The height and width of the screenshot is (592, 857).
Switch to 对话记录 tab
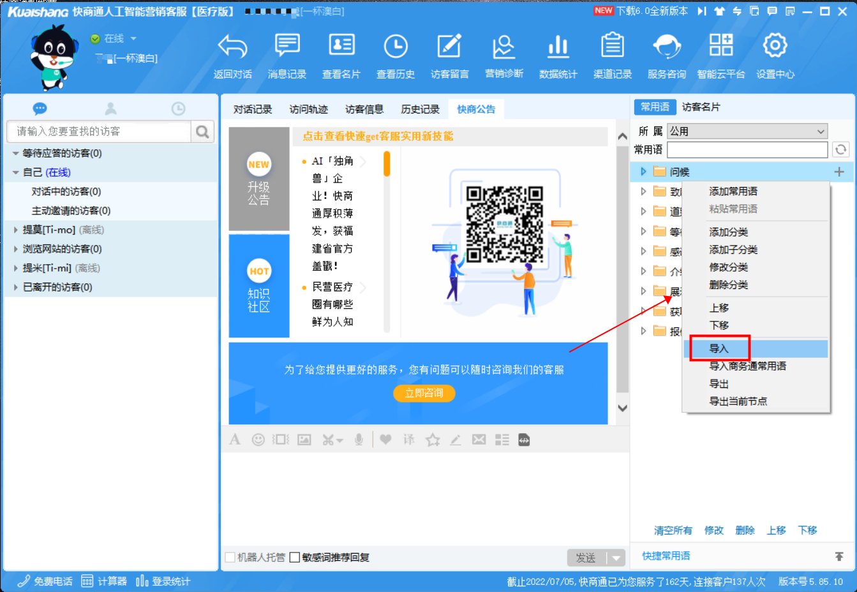click(253, 109)
